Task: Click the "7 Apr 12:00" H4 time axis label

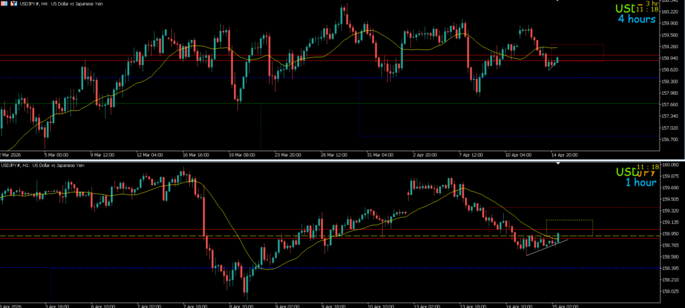Action: tap(470, 154)
